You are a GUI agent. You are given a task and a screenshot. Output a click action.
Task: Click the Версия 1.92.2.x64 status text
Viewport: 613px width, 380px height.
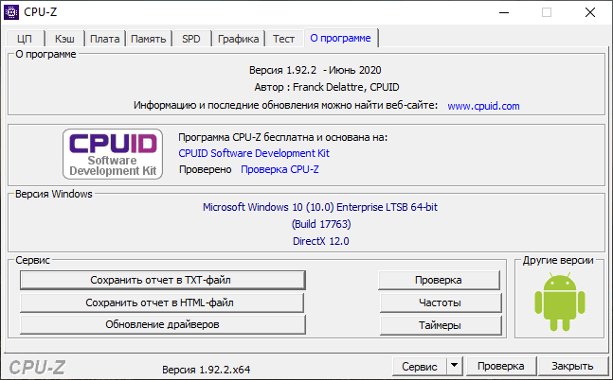tap(206, 370)
